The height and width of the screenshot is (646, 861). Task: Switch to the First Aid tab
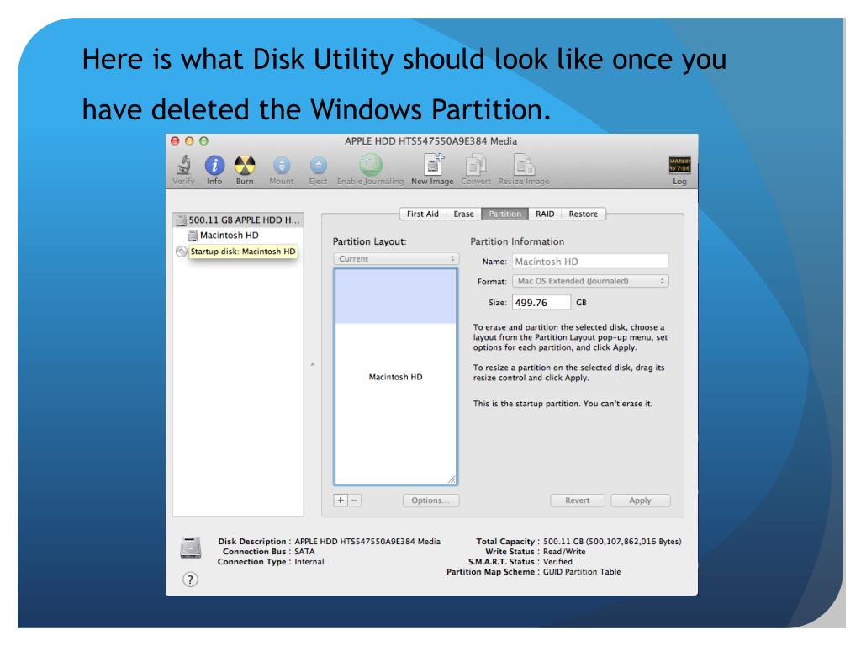(422, 214)
